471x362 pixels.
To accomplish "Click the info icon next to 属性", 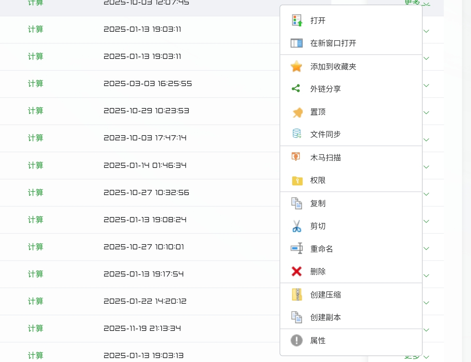I will click(x=296, y=340).
